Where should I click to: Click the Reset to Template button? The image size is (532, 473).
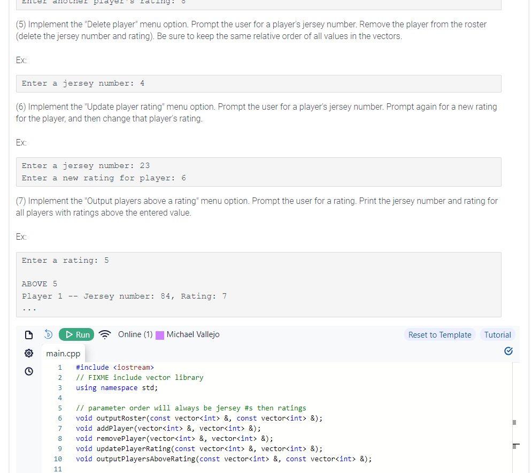click(x=440, y=334)
